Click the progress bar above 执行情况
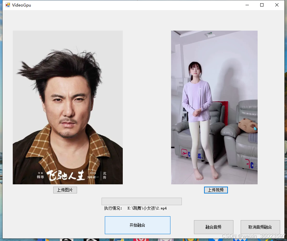Viewport: 287px width, 241px height. point(142,201)
